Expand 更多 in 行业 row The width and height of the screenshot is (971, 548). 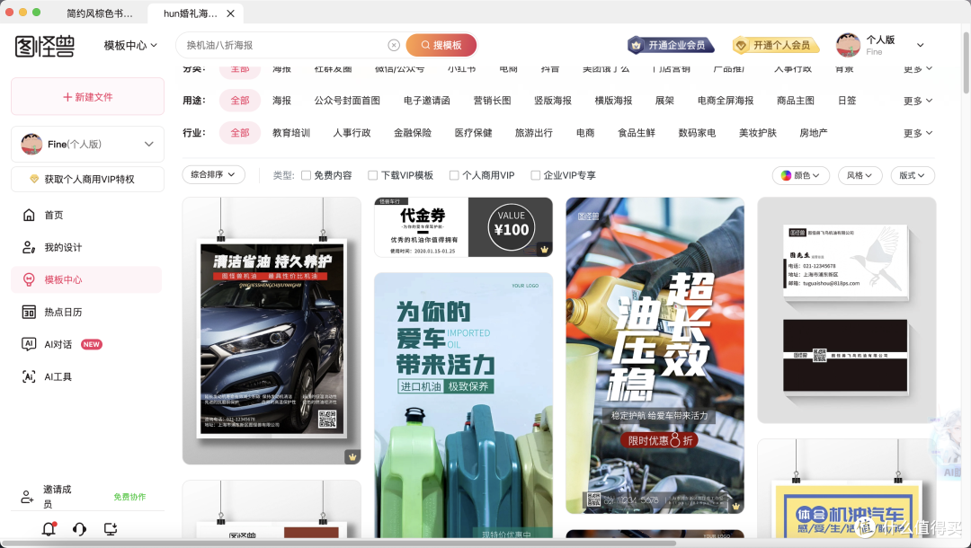coord(918,133)
